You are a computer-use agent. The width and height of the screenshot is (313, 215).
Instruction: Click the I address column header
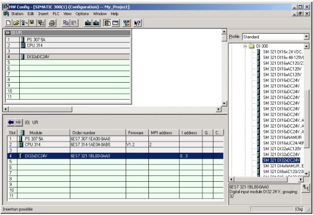(191, 133)
